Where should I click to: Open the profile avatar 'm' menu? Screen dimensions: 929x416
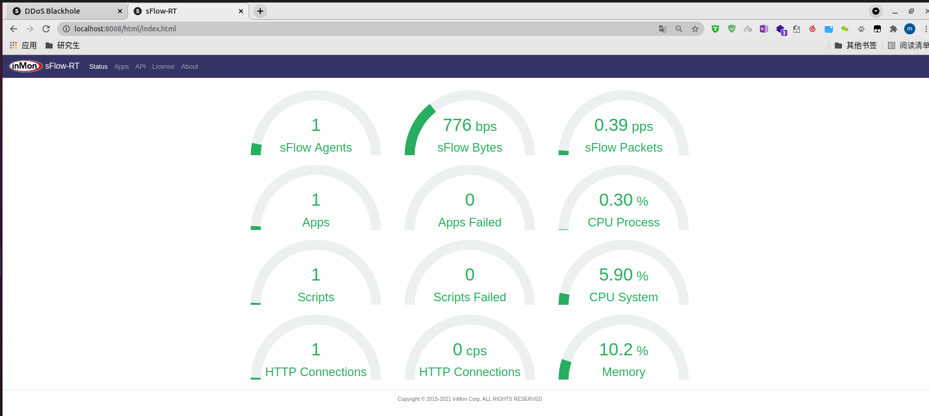click(x=910, y=29)
